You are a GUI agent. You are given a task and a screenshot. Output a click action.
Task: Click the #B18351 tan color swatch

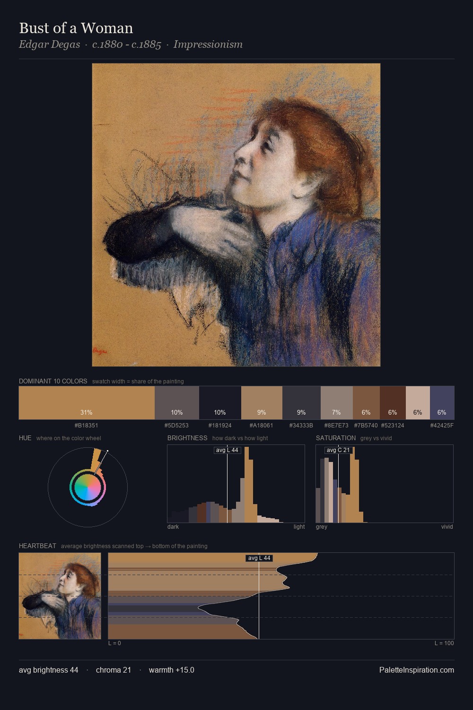(87, 403)
